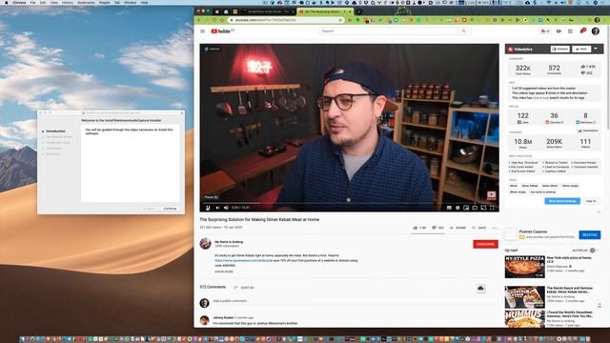Click the Chrome reload button
This screenshot has width=610, height=343.
214,20
